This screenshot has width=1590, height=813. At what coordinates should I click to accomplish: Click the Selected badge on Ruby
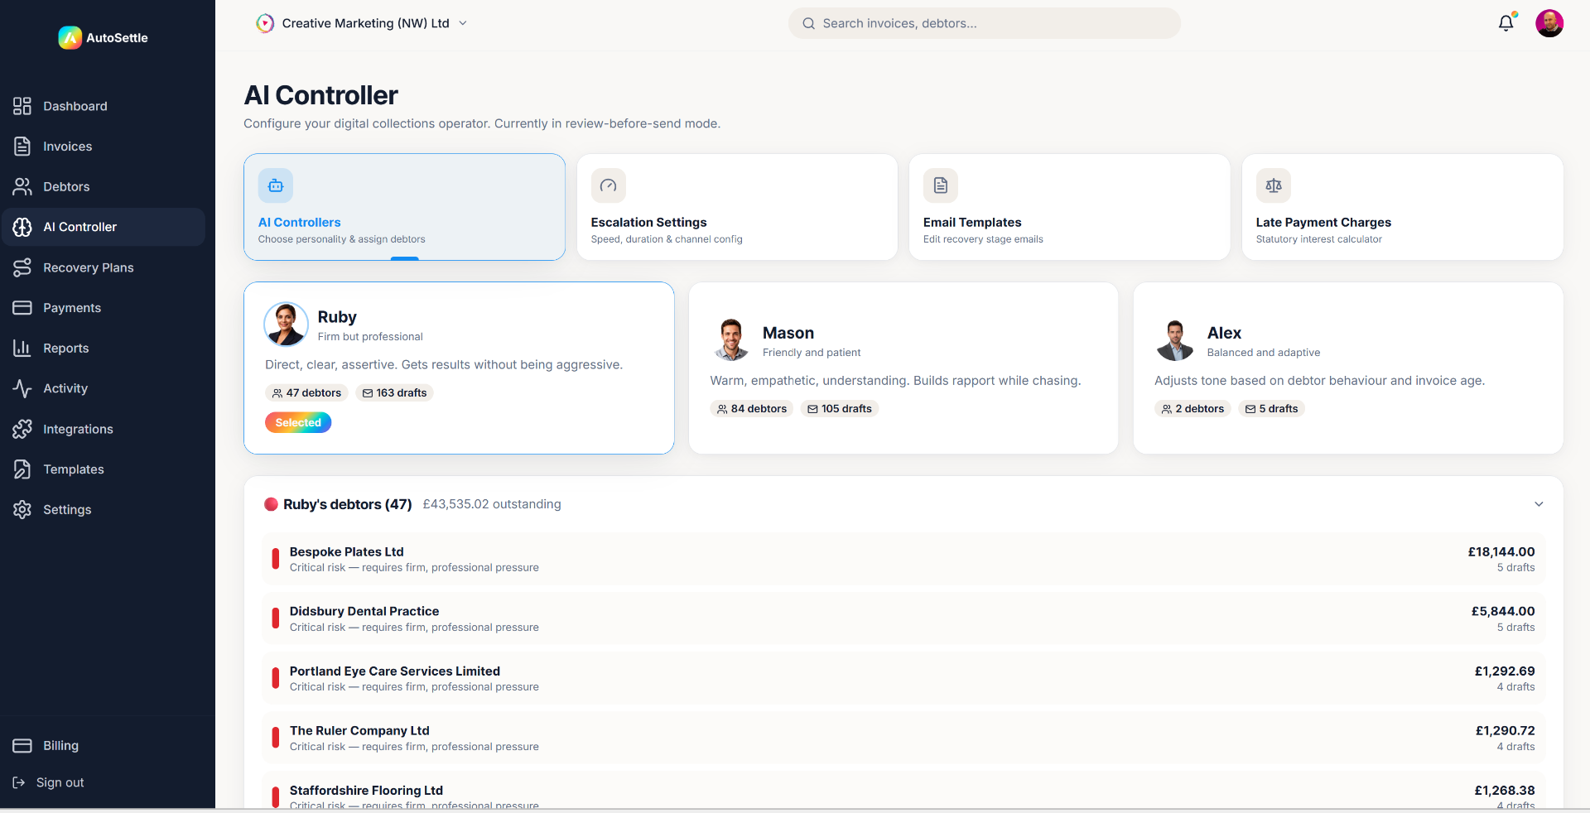[298, 422]
